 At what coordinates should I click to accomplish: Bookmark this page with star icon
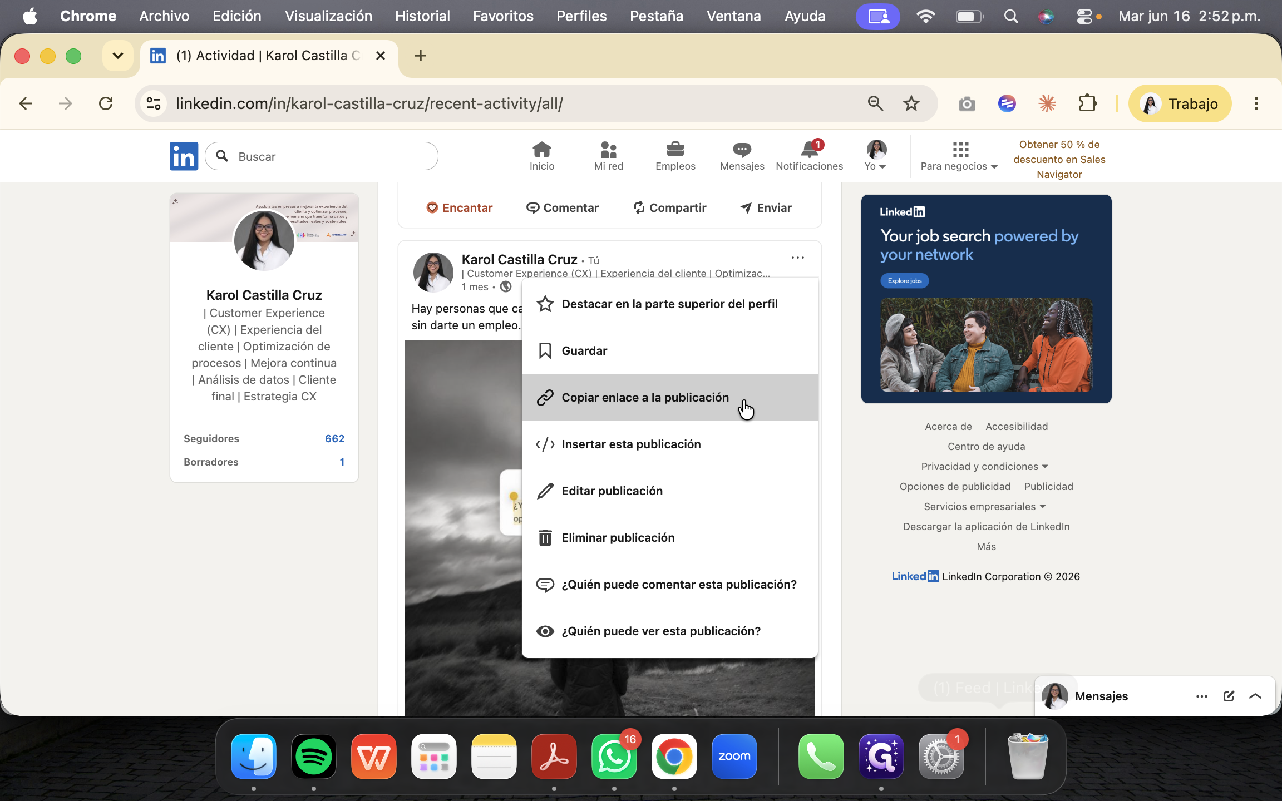coord(911,103)
